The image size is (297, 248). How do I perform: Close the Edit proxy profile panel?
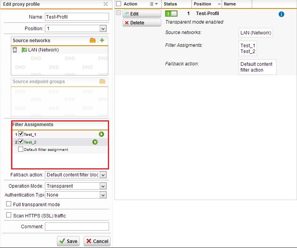point(106,4)
